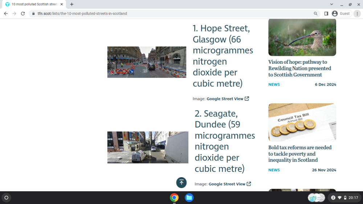Click the '6 Dec 2024' date
This screenshot has width=363, height=204.
[325, 84]
